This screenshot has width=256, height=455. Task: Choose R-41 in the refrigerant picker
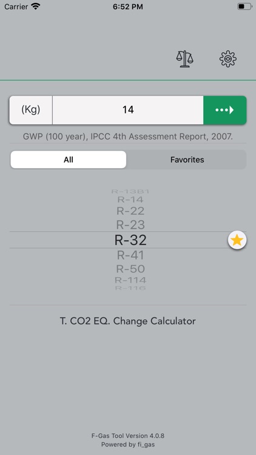(x=130, y=255)
